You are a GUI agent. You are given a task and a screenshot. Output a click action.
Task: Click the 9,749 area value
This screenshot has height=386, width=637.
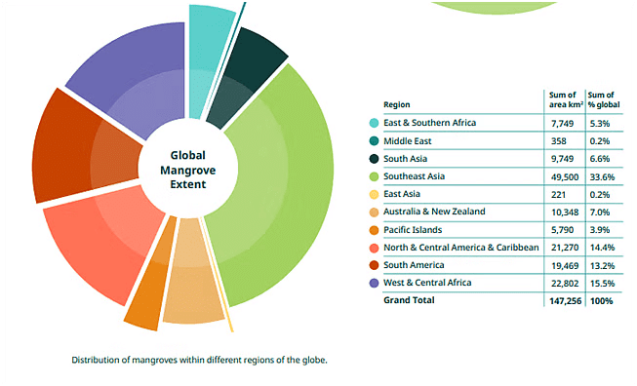(x=562, y=159)
